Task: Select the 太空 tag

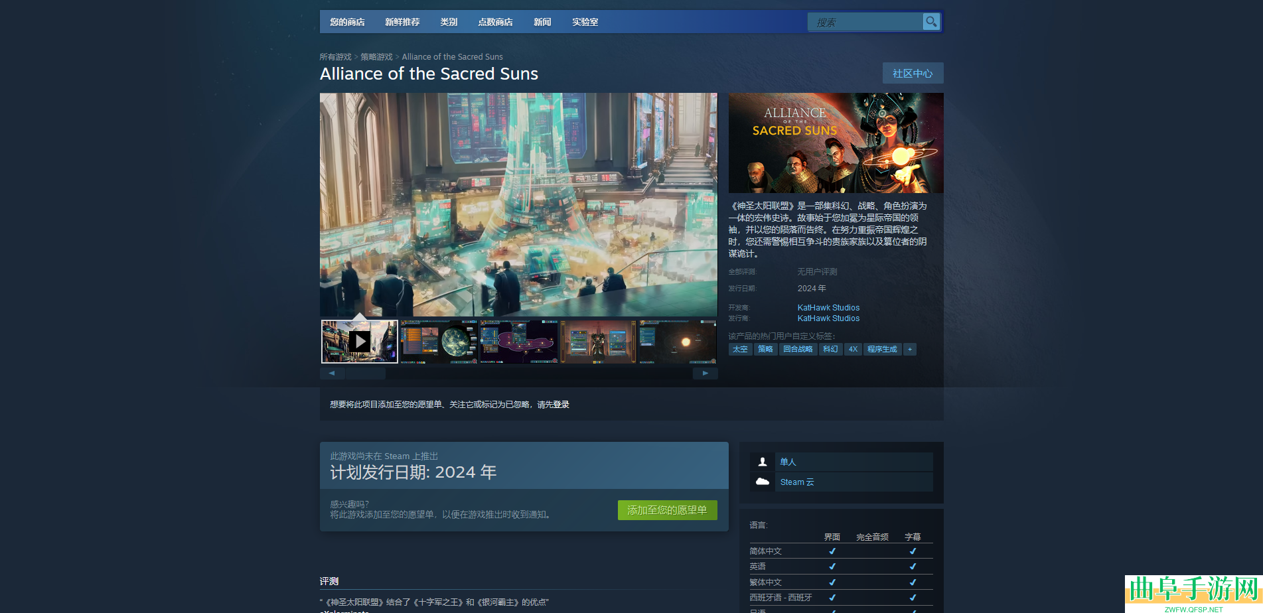Action: point(740,349)
